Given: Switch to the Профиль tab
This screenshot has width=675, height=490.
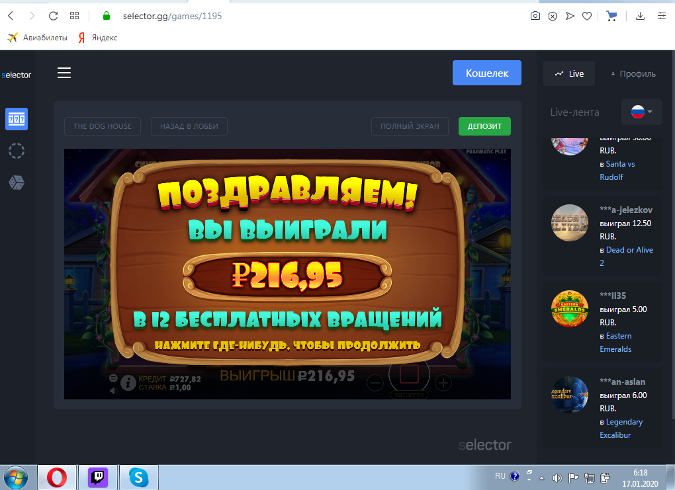Looking at the screenshot, I should tap(633, 73).
